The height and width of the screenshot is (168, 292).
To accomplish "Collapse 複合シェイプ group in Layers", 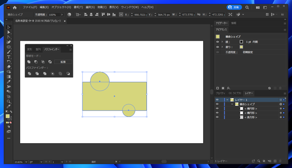I will point(232,104).
